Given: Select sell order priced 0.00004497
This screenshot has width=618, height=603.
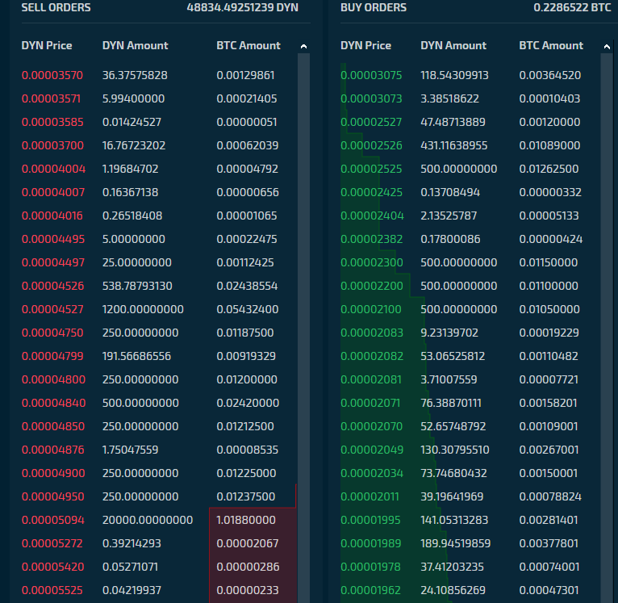Looking at the screenshot, I should 159,262.
